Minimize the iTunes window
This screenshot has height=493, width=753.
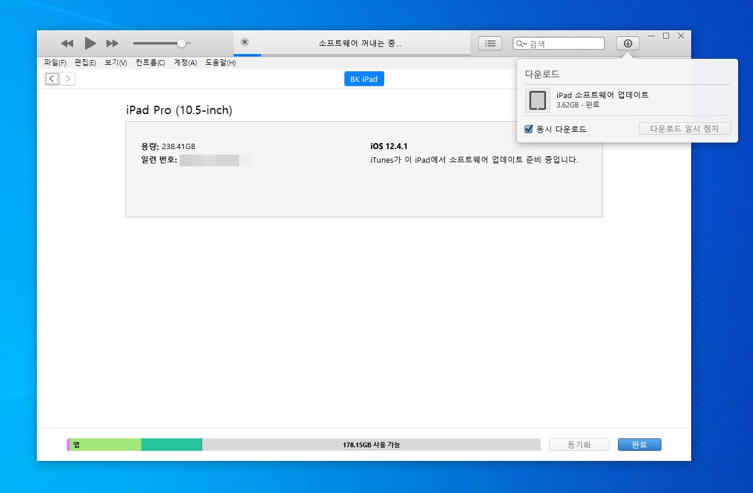651,36
